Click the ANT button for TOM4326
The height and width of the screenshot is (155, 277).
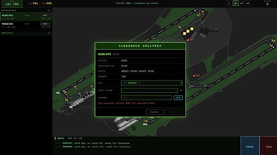pos(45,24)
